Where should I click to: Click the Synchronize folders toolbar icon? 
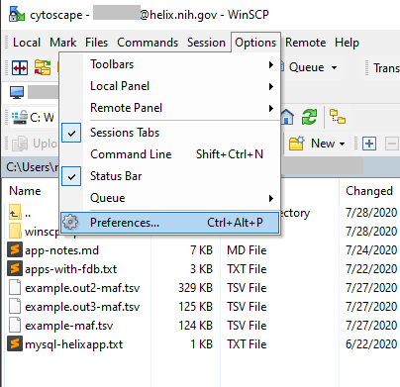click(43, 67)
